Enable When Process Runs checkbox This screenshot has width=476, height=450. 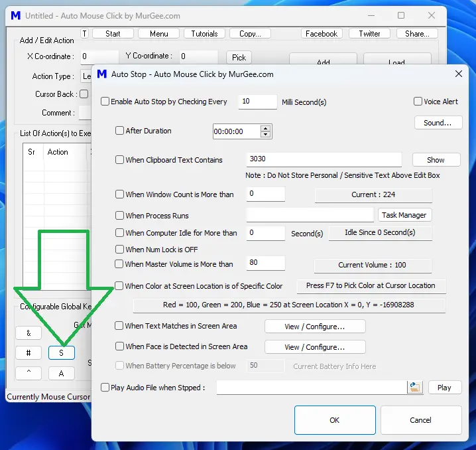[119, 216]
